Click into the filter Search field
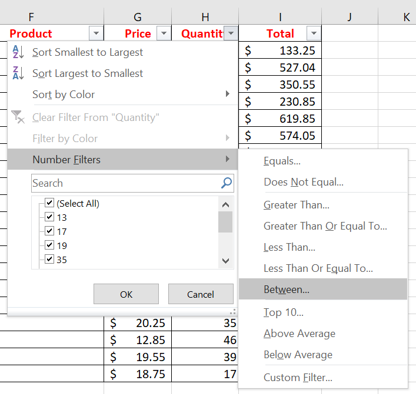The image size is (416, 394). 124,183
